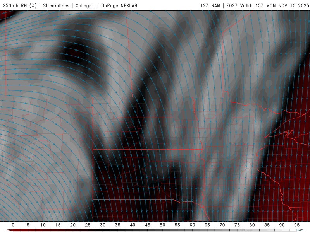The height and width of the screenshot is (232, 310).
Task: Click the colorbar label "50"
Action: (162, 225)
